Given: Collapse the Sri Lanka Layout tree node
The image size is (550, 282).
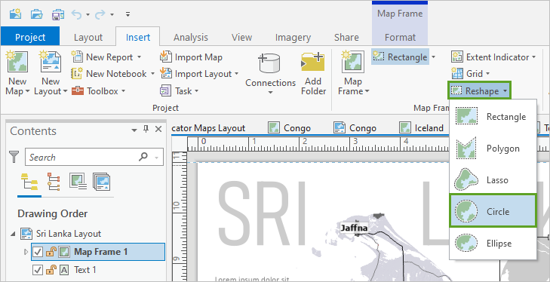Looking at the screenshot, I should (x=13, y=234).
